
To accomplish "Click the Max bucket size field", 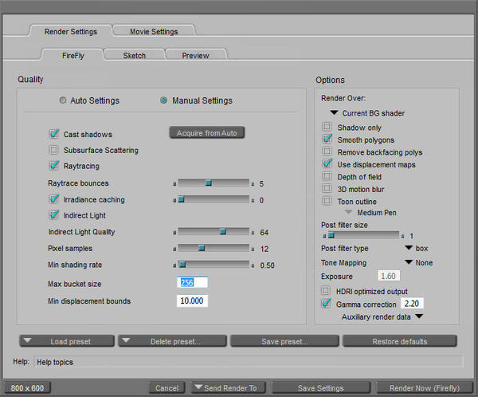I will tap(192, 282).
